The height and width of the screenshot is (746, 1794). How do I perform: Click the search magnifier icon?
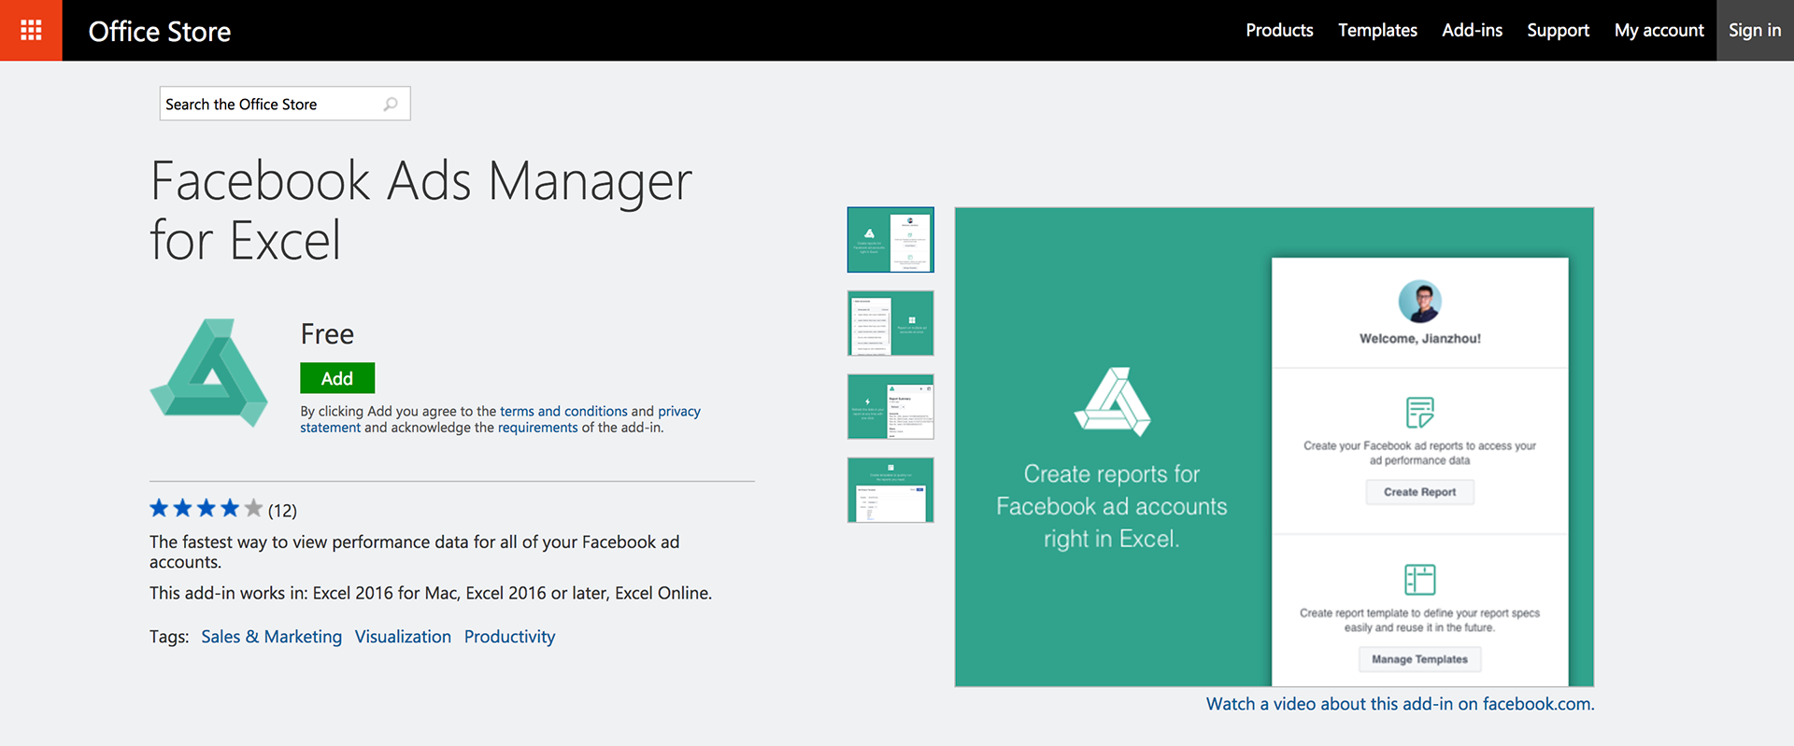[x=391, y=104]
